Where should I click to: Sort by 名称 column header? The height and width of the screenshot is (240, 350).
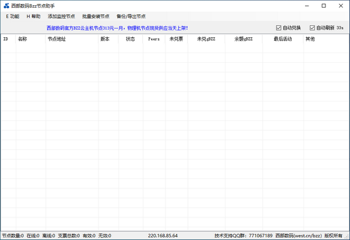point(23,39)
